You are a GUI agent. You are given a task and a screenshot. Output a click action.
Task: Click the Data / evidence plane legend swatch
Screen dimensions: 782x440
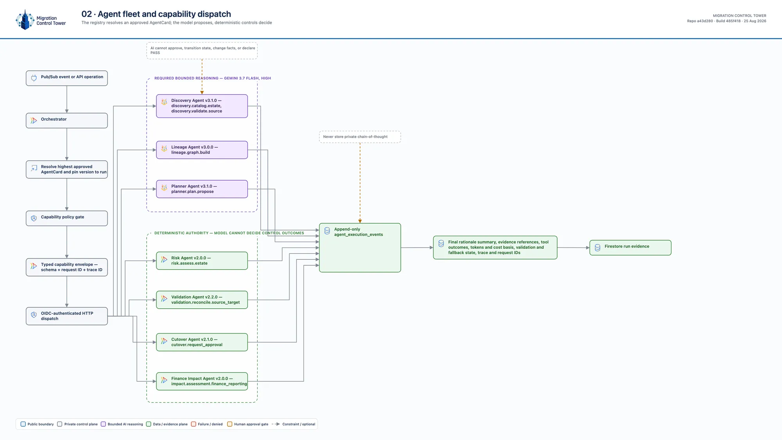coord(149,424)
